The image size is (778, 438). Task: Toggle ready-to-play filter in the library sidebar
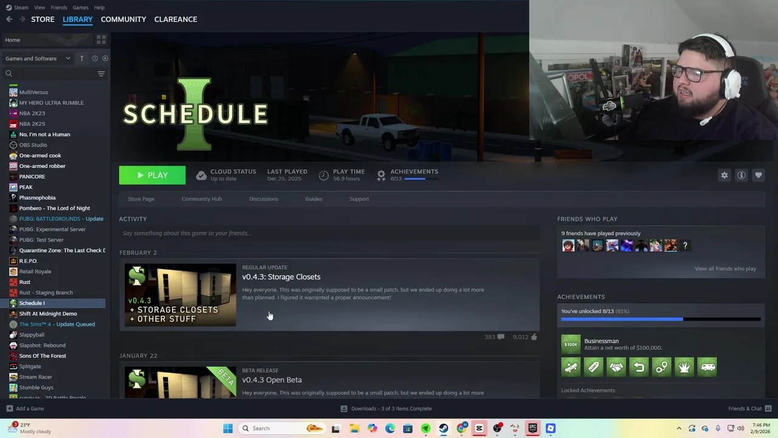tap(105, 58)
